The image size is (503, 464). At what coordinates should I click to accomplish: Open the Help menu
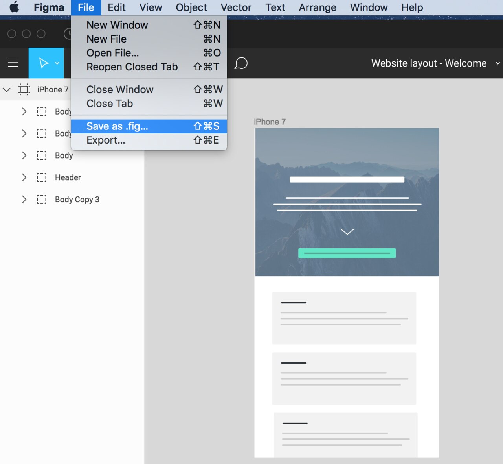412,7
